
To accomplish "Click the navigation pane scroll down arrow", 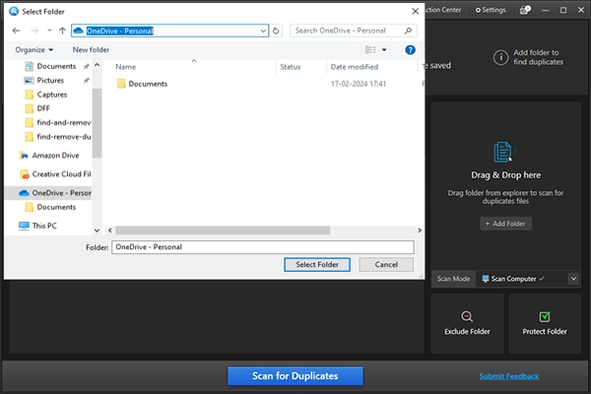I will (97, 230).
